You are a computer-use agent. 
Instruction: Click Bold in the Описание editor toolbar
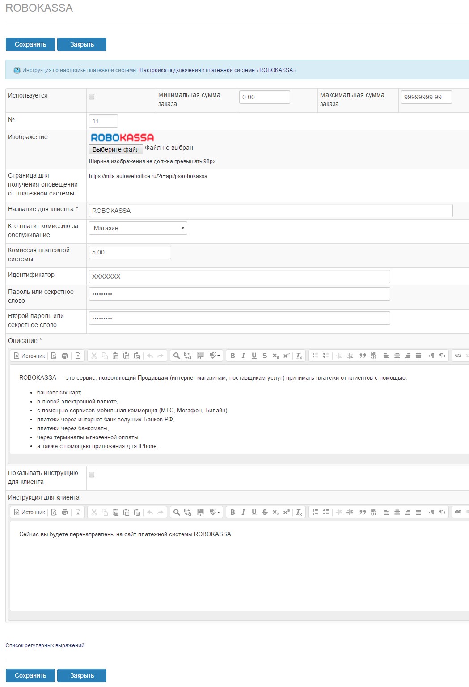(232, 356)
